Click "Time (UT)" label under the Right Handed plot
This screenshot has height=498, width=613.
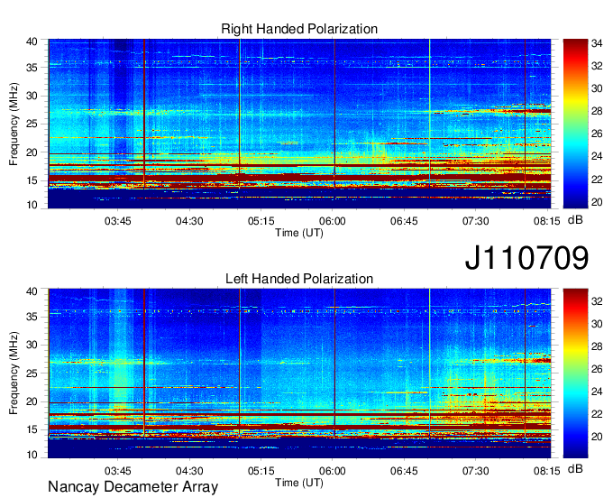pos(299,233)
